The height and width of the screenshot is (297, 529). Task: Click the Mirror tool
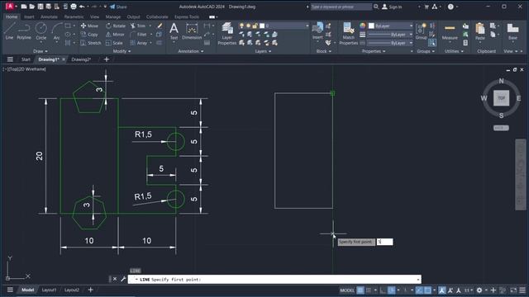click(x=115, y=35)
